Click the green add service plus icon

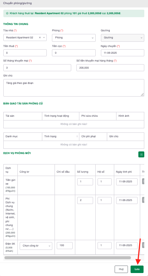[x=141, y=154]
